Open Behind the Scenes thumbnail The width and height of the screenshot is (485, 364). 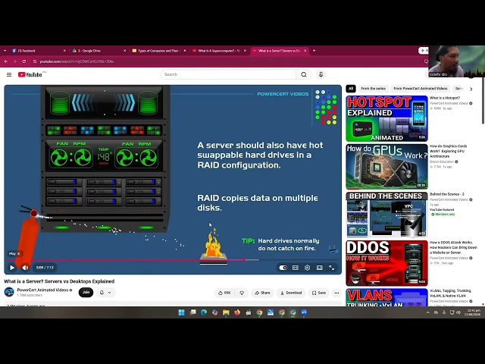pos(386,215)
